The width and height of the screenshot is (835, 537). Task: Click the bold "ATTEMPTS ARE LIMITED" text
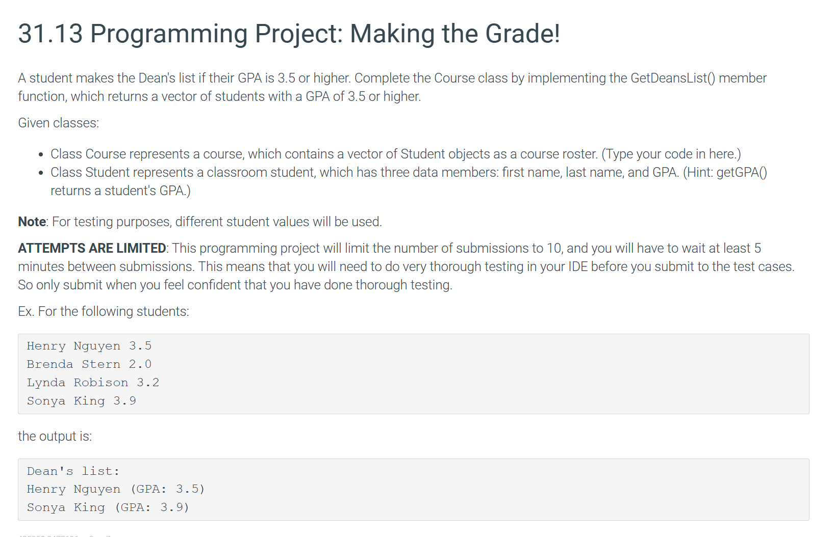coord(92,248)
